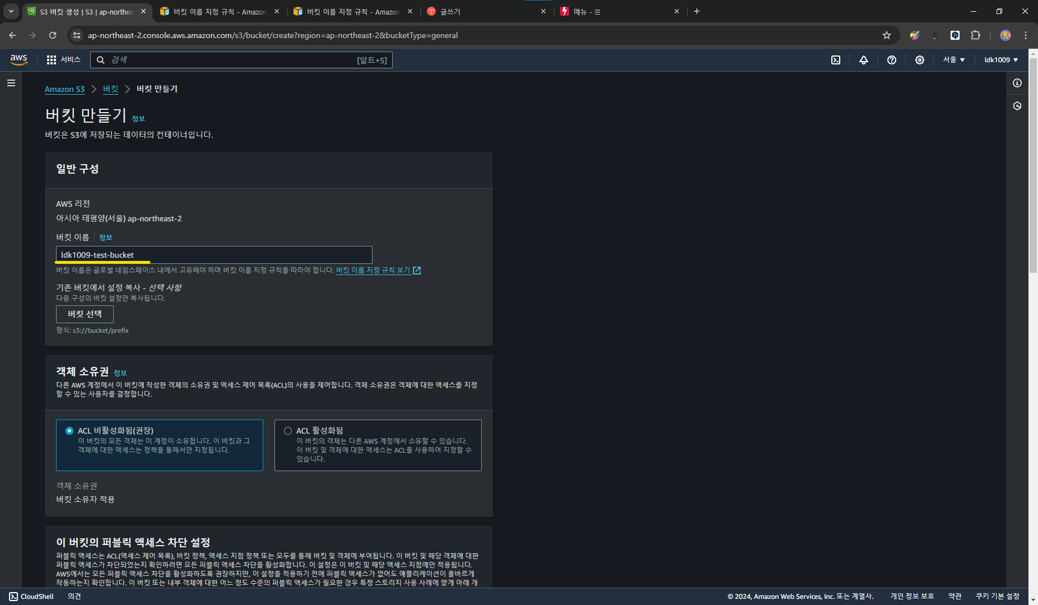Image resolution: width=1038 pixels, height=605 pixels.
Task: Click the browser address bar URL
Action: pos(273,35)
